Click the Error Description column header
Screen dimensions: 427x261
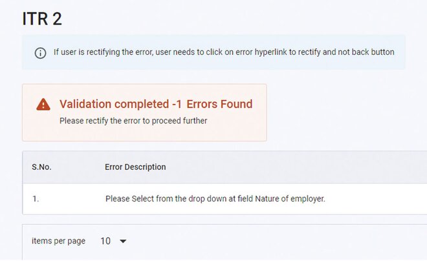click(x=135, y=167)
